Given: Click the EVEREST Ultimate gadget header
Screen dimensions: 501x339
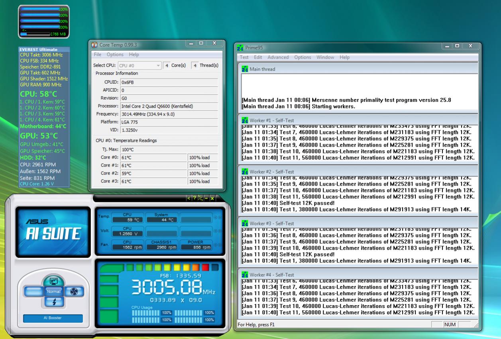Looking at the screenshot, I should 44,49.
